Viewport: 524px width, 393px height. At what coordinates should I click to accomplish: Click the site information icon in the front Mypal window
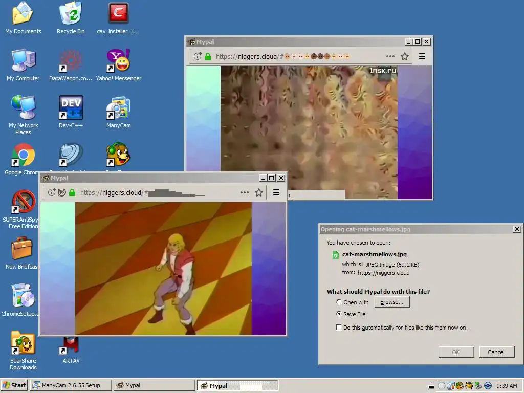[52, 192]
